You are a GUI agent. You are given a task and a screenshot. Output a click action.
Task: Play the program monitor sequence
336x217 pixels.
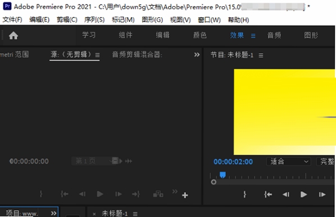click(x=303, y=195)
